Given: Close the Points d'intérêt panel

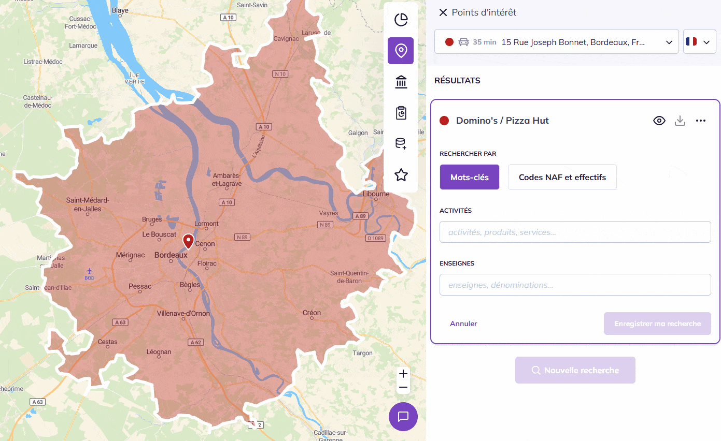Looking at the screenshot, I should 443,12.
